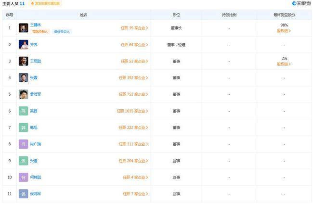Open 股权链 under 2% share
Image resolution: width=313 pixels, height=204 pixels.
(284, 64)
